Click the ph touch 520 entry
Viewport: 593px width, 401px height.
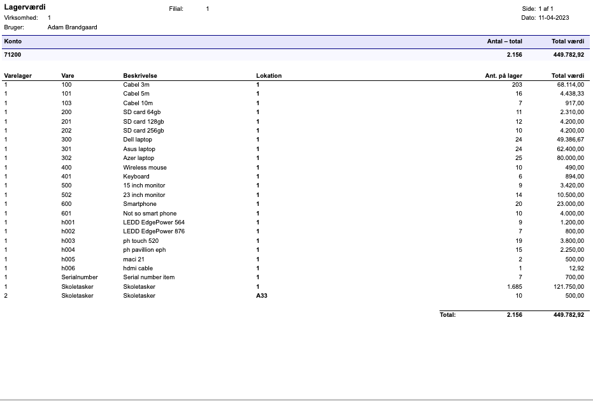141,241
